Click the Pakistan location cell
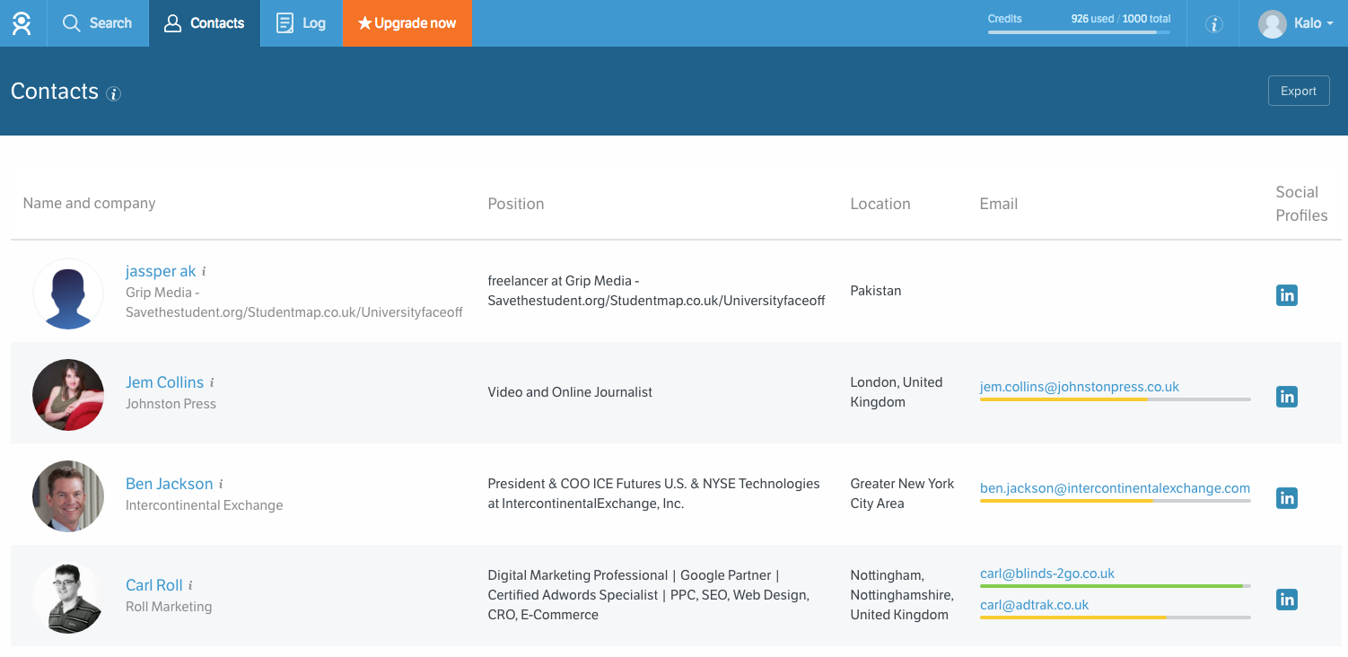Viewport: 1348px width, 657px height. coord(876,291)
